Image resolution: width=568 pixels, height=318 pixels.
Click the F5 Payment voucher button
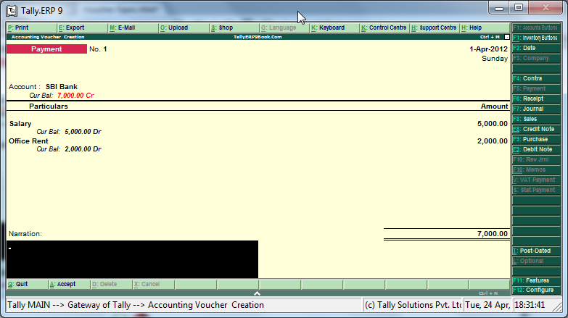click(536, 88)
